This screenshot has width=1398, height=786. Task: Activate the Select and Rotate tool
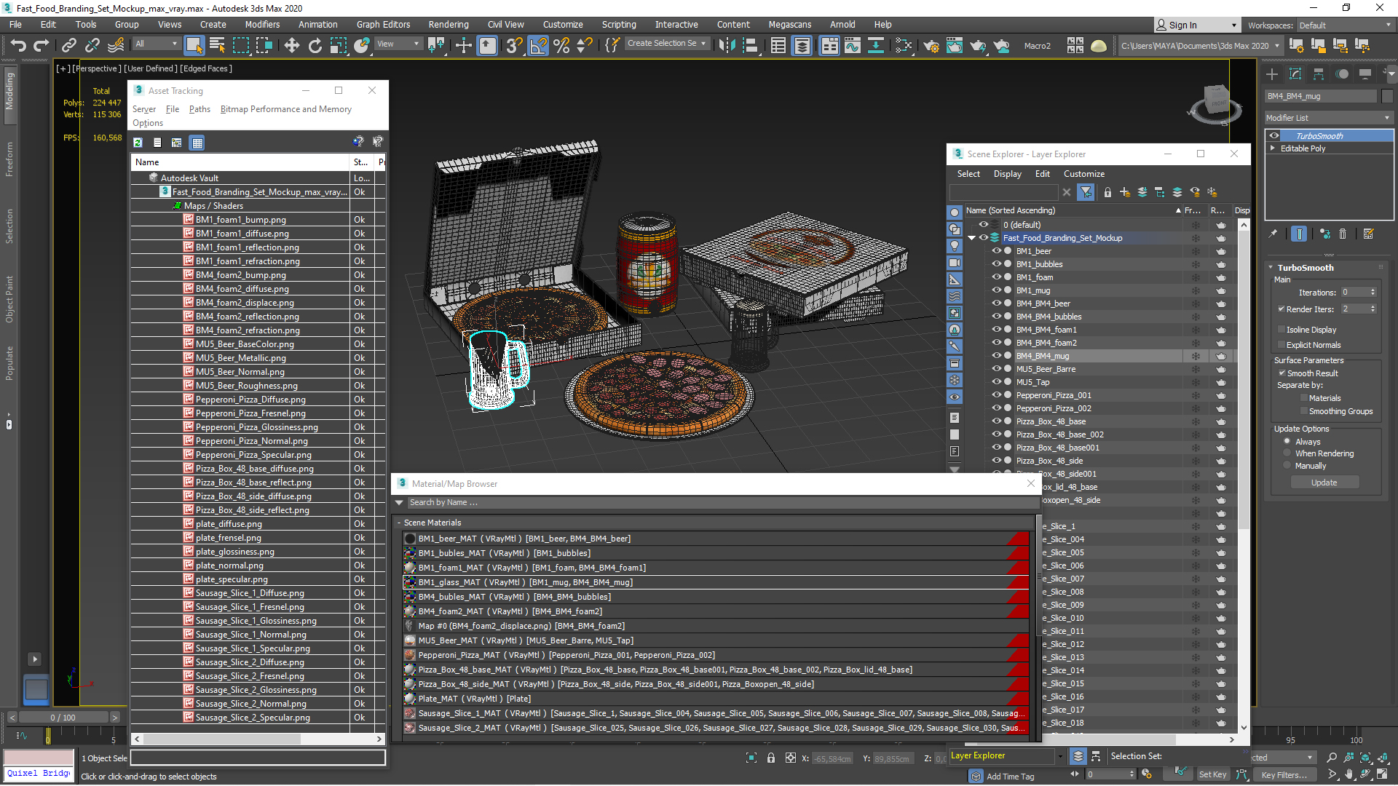point(315,46)
